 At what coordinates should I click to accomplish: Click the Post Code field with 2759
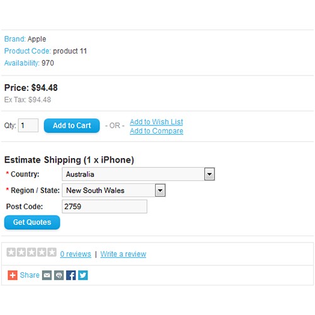[x=105, y=207]
